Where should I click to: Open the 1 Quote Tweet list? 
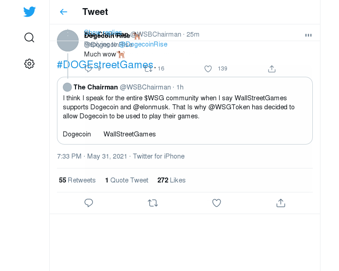(127, 180)
